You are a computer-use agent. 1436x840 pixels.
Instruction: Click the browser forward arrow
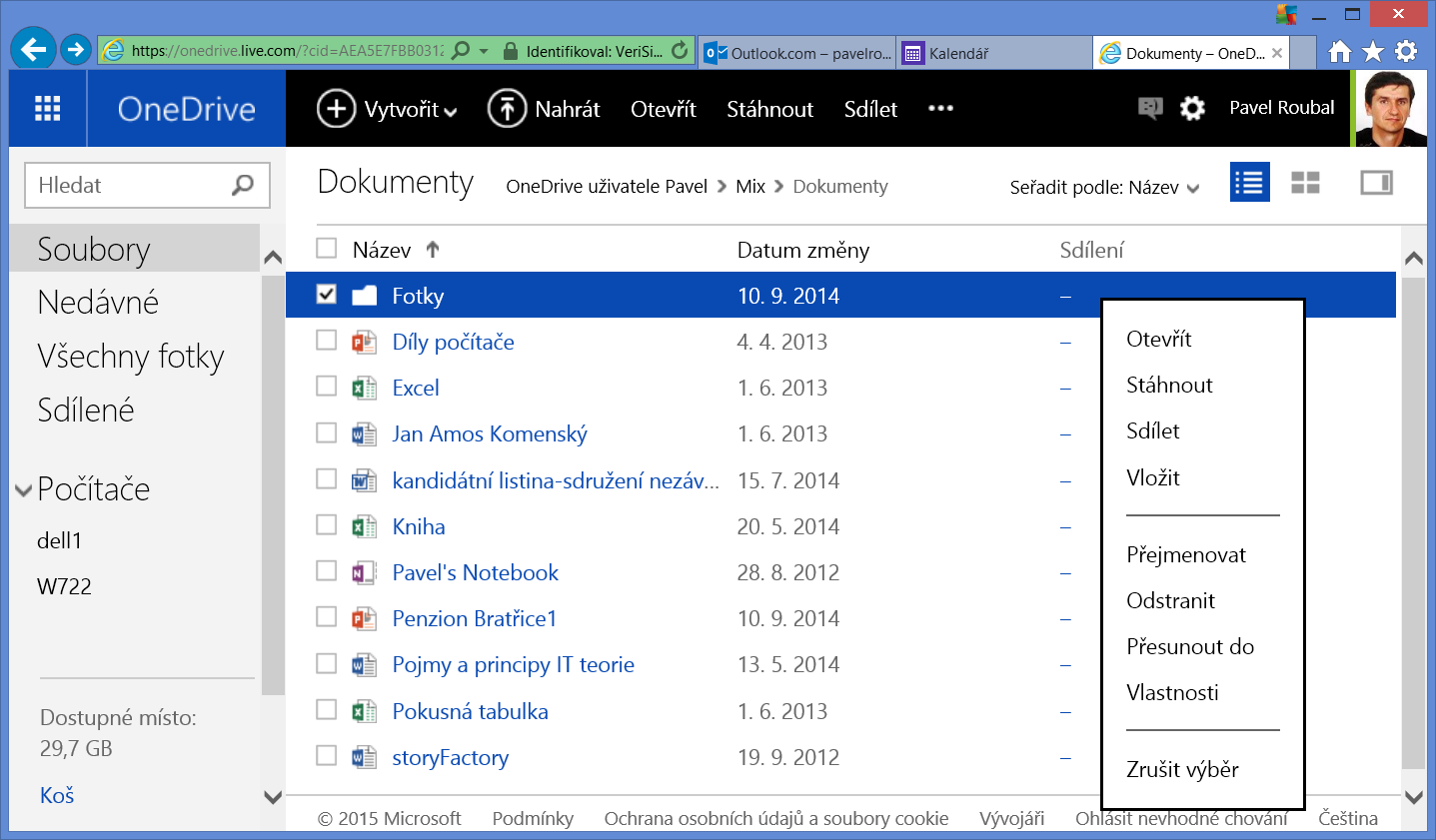pyautogui.click(x=76, y=49)
